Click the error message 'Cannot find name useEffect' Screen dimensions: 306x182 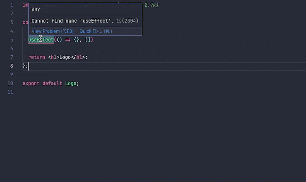[72, 21]
